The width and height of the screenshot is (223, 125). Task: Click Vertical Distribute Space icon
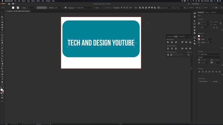[168, 55]
